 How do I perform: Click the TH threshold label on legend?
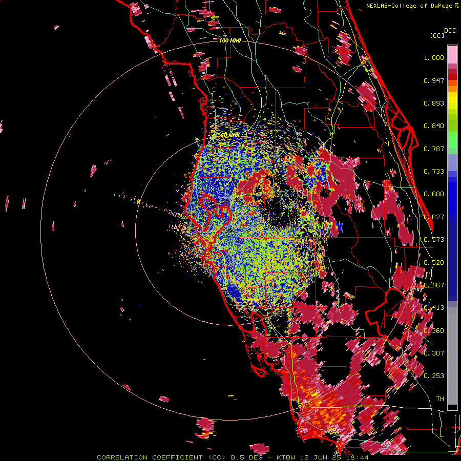pyautogui.click(x=440, y=399)
